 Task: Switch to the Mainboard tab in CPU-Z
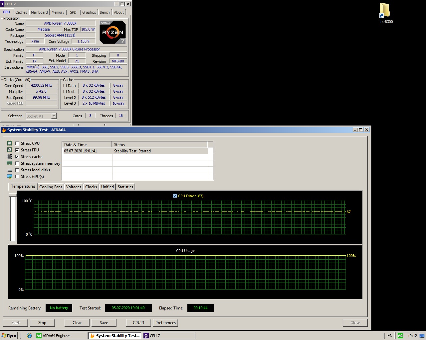(x=39, y=12)
